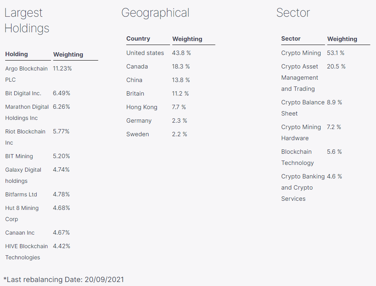
Task: Click the Sector section heading
Action: tap(293, 13)
